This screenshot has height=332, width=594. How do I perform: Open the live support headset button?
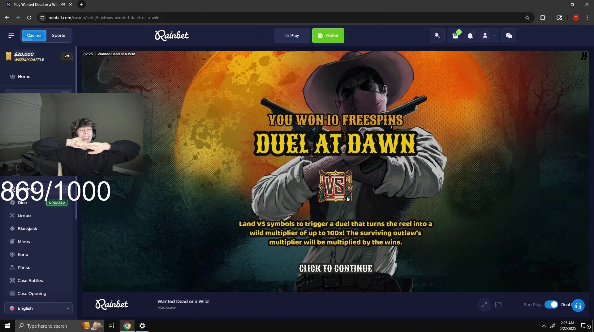pyautogui.click(x=578, y=306)
